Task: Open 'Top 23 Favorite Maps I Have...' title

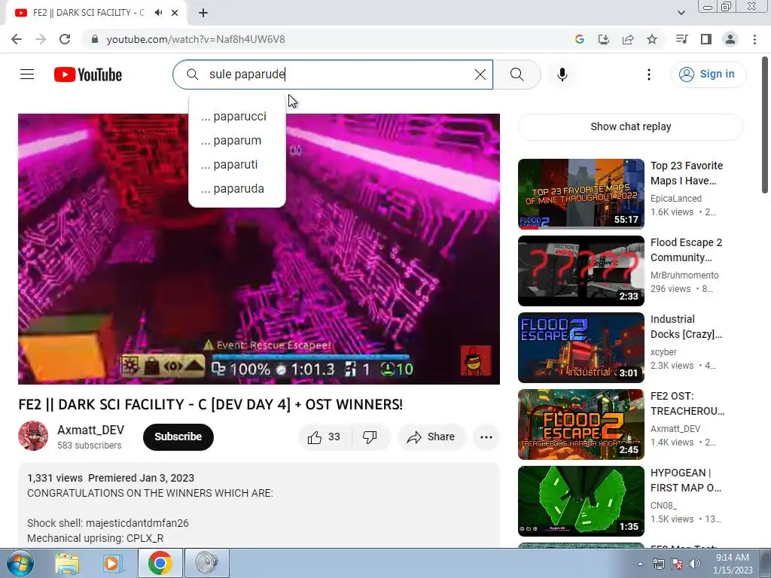Action: [x=687, y=173]
